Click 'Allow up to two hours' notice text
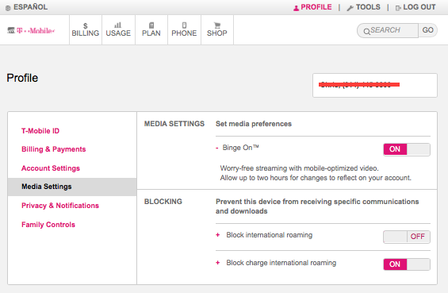The height and width of the screenshot is (293, 448). tap(316, 178)
